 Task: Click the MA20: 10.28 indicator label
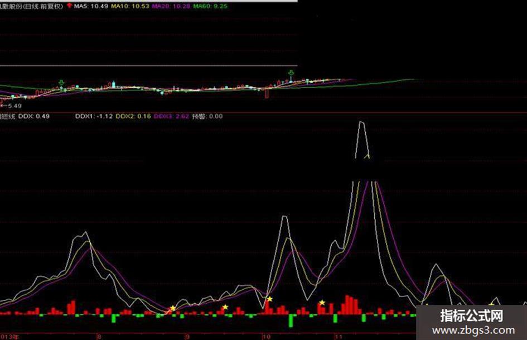click(171, 6)
